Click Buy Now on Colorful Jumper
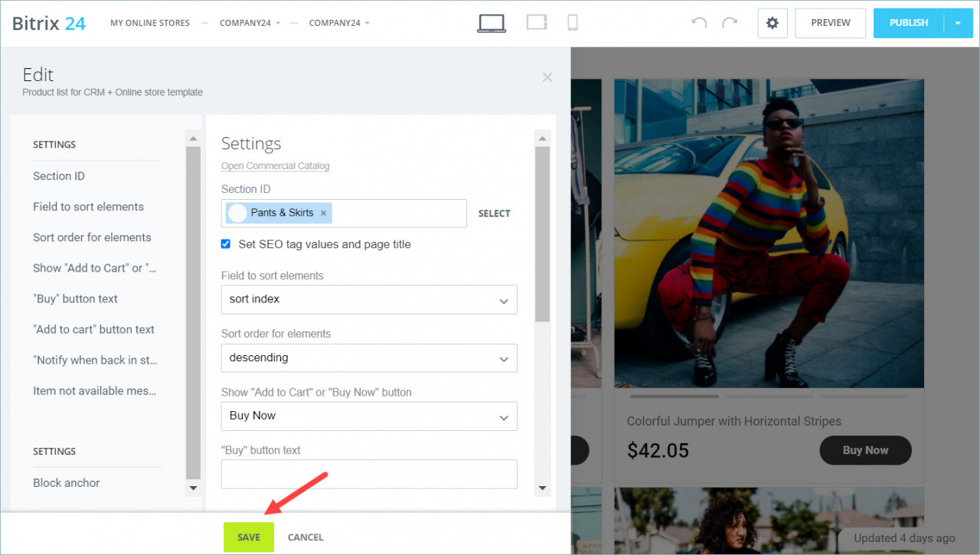 tap(865, 450)
